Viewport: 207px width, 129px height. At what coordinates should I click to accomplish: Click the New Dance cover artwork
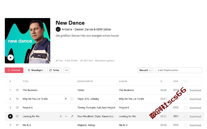coord(27,41)
